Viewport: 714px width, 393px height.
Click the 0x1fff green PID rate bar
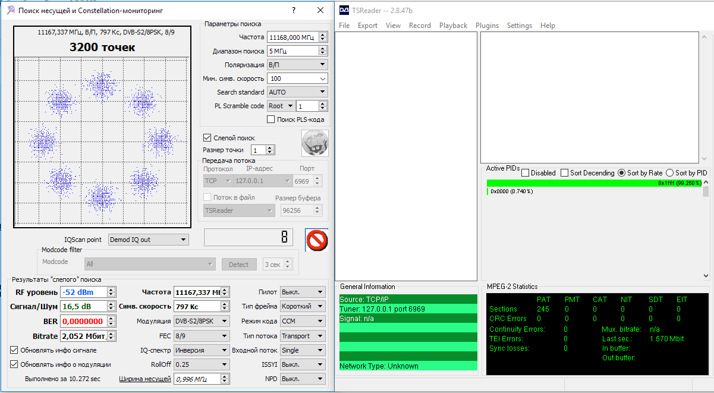click(x=594, y=183)
